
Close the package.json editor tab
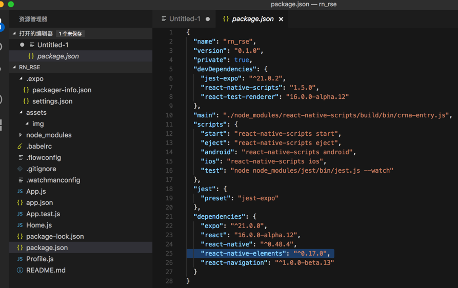click(281, 19)
